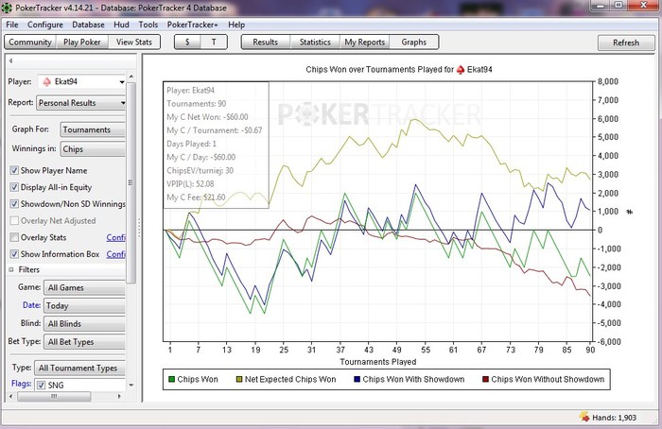Switch to the Play Poker tab
662x429 pixels.
[82, 43]
